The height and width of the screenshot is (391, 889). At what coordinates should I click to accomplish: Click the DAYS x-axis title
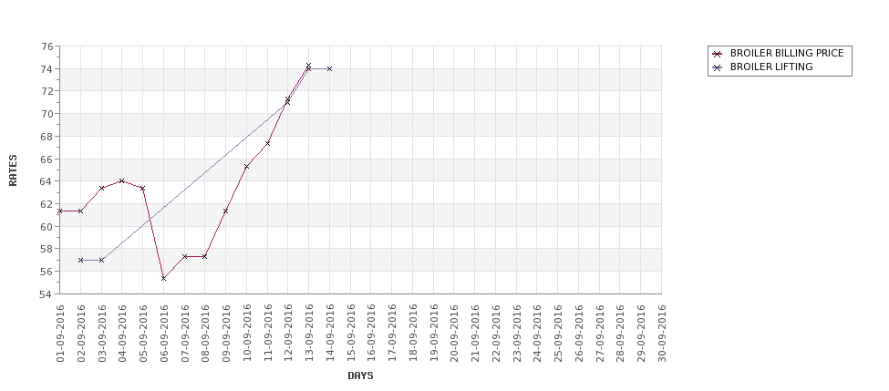click(x=360, y=376)
